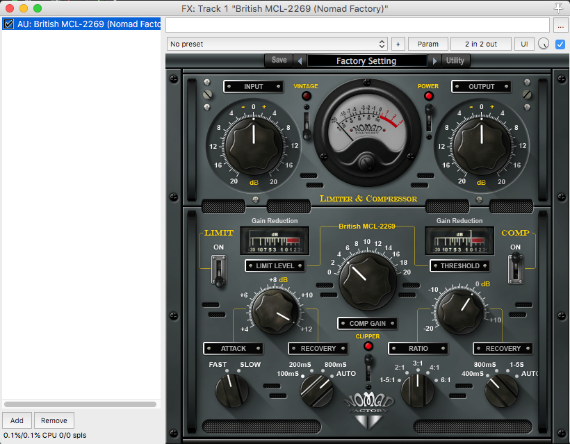
Task: Click the OUTPUT label plate
Action: pos(481,86)
